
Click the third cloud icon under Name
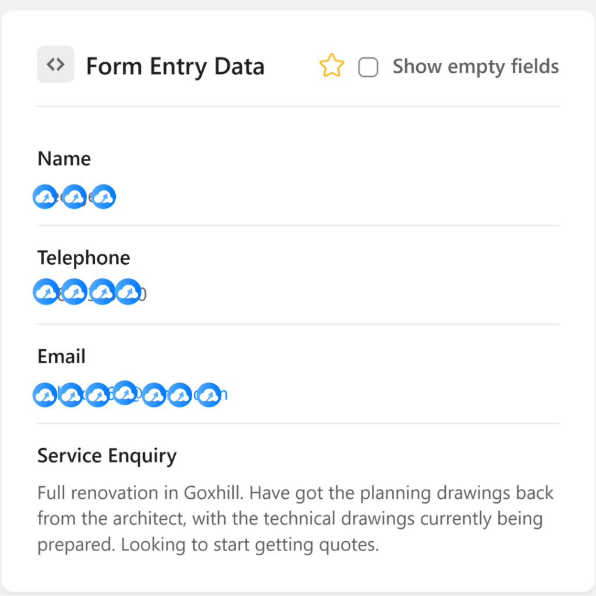coord(104,197)
